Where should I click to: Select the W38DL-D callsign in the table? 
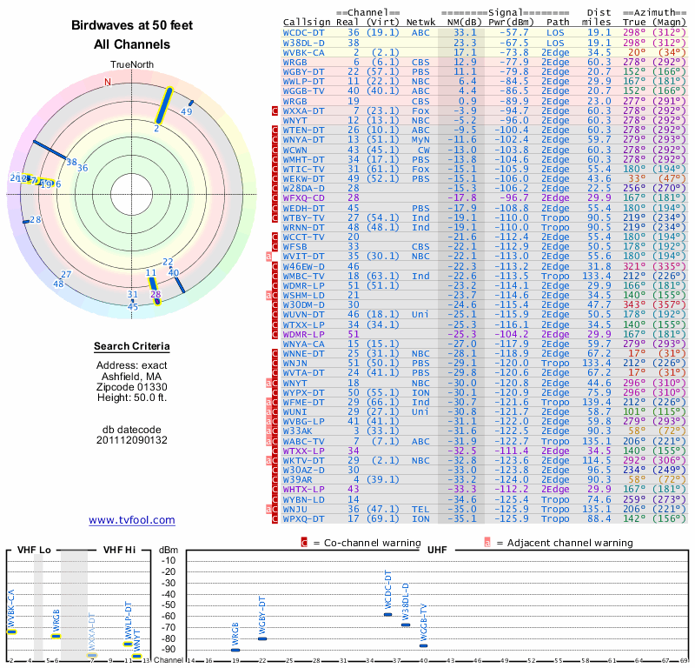tap(304, 41)
